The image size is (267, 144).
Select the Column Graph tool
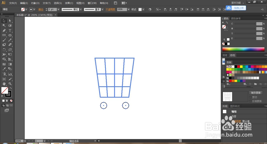(x=10, y=74)
